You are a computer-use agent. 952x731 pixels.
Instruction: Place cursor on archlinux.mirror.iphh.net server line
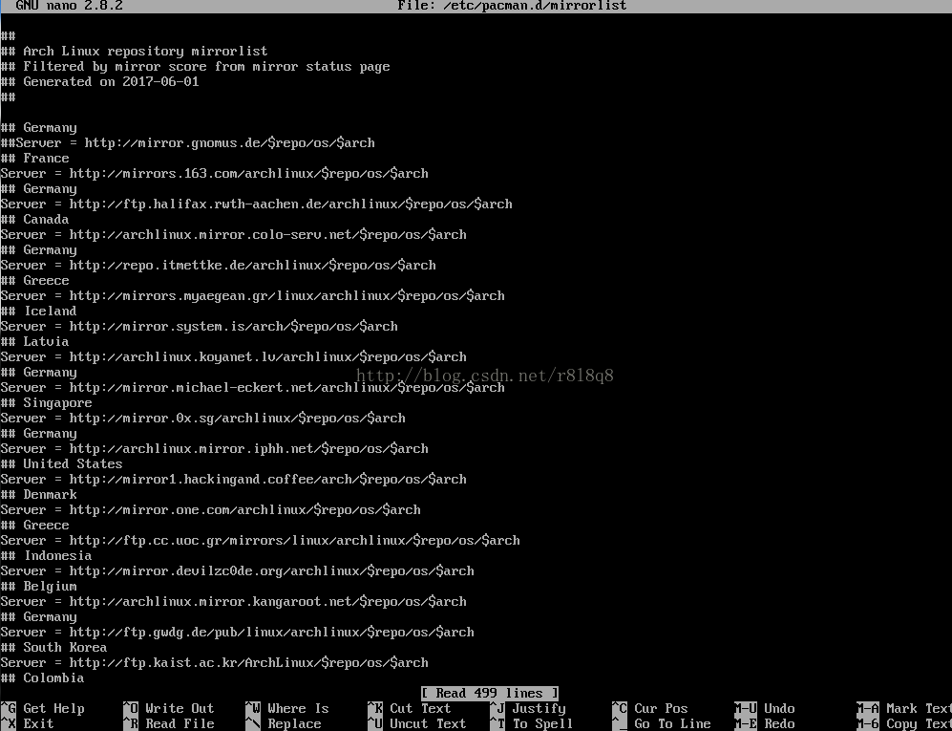(x=214, y=448)
